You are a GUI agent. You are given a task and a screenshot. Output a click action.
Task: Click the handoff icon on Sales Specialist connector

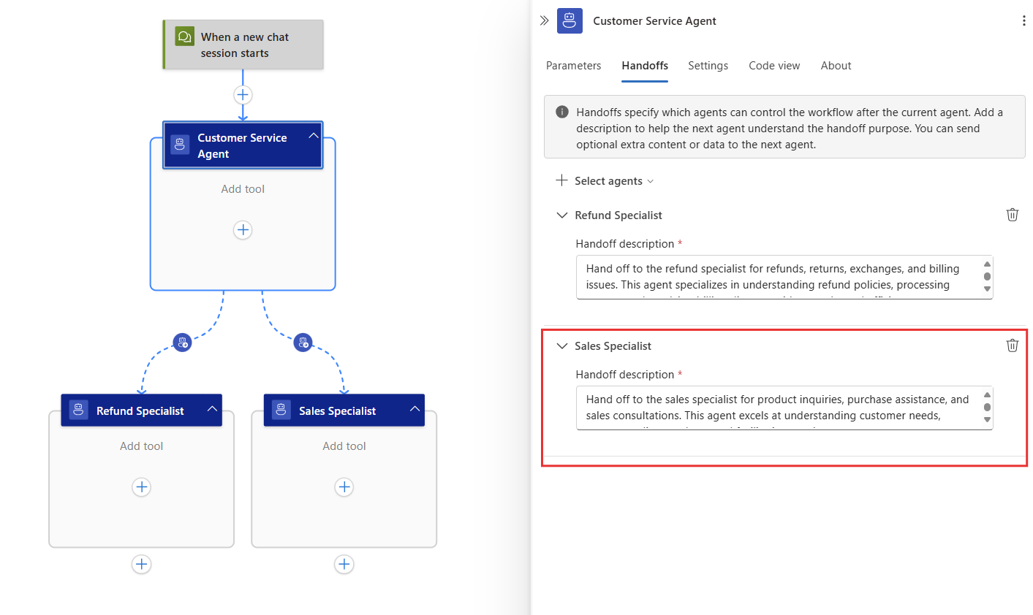(x=303, y=342)
